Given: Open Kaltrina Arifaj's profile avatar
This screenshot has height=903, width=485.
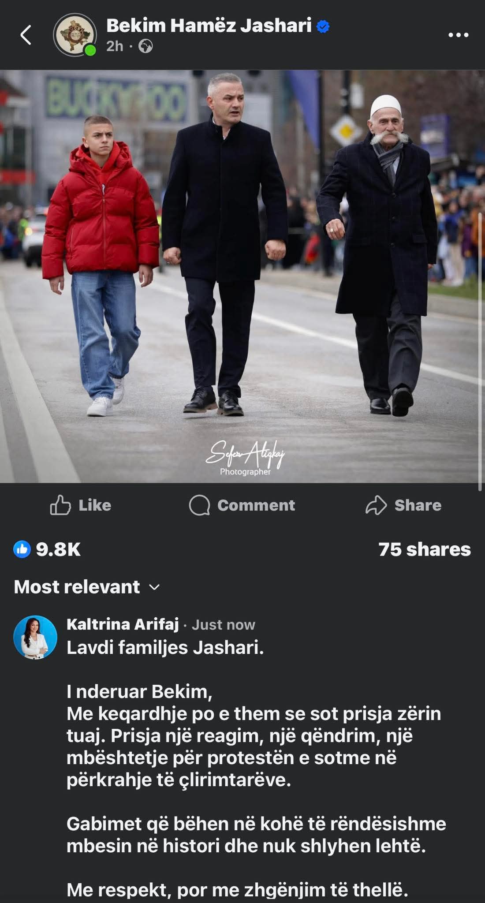Looking at the screenshot, I should point(36,637).
